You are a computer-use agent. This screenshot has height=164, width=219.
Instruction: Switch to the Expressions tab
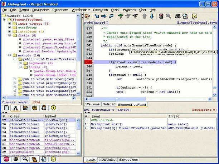click(x=128, y=160)
